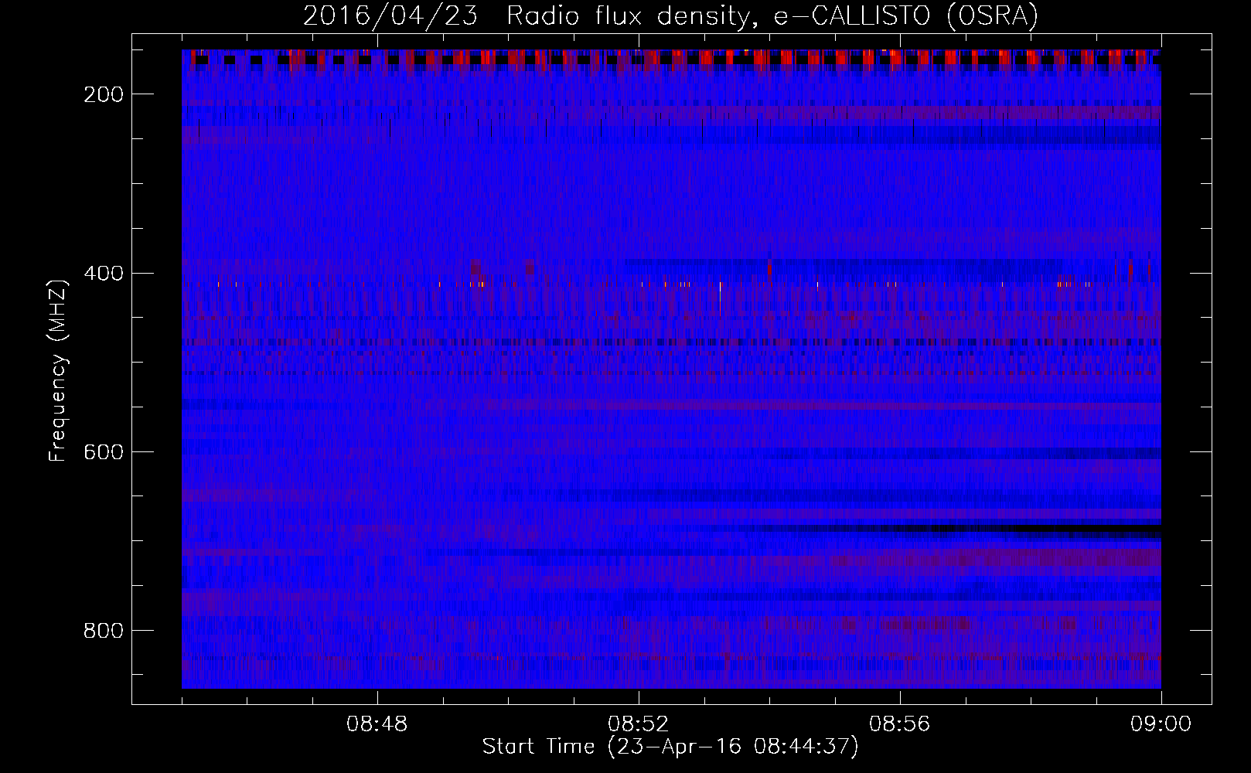1251x773 pixels.
Task: Click the 08:48 time tick label
Action: 377,724
